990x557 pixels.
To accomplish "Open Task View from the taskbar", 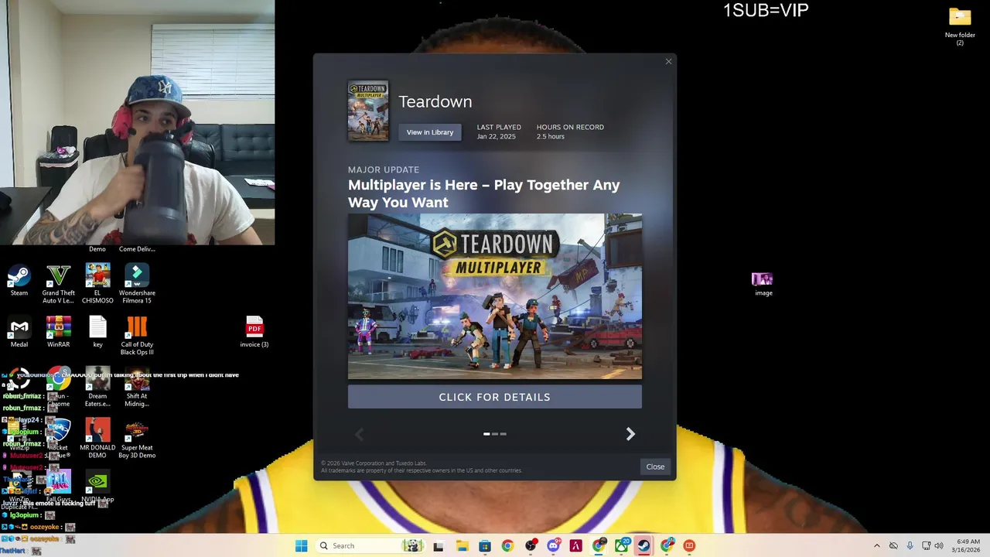I will click(438, 546).
